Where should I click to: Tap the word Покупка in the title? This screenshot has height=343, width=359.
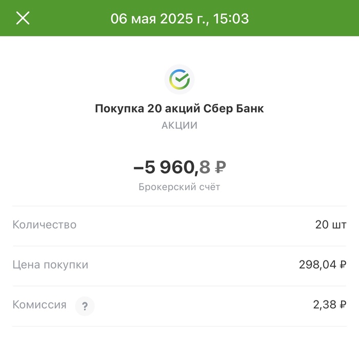[x=119, y=109]
